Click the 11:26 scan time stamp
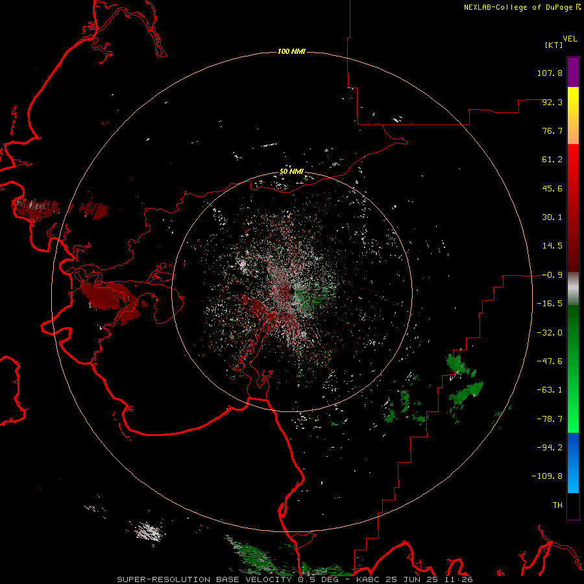Screen dimensions: 584x584 [460, 579]
